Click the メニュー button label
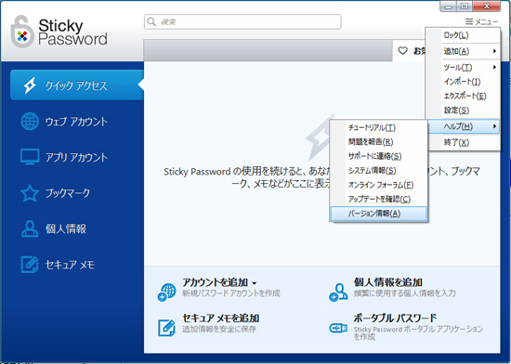 [x=486, y=21]
